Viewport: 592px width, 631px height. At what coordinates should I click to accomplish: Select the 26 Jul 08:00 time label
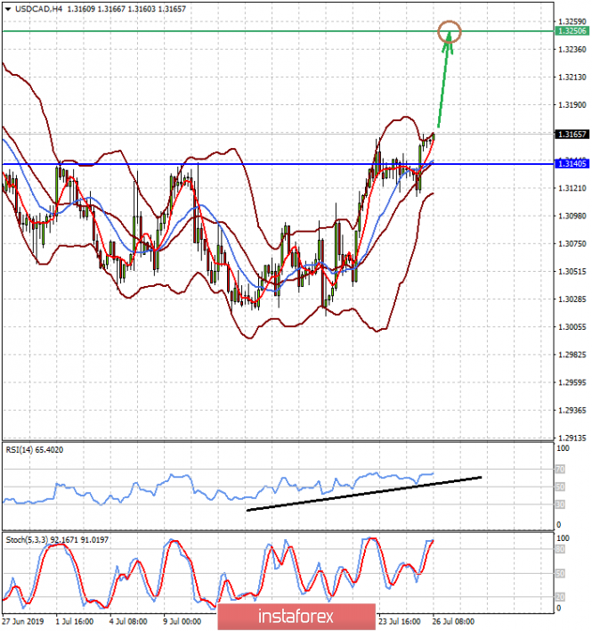(452, 620)
